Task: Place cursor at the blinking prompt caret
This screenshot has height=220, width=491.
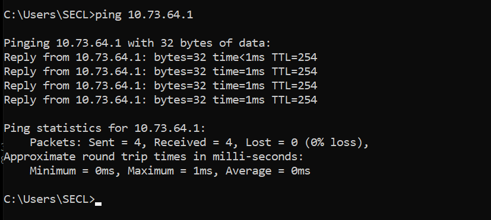Action: [99, 204]
